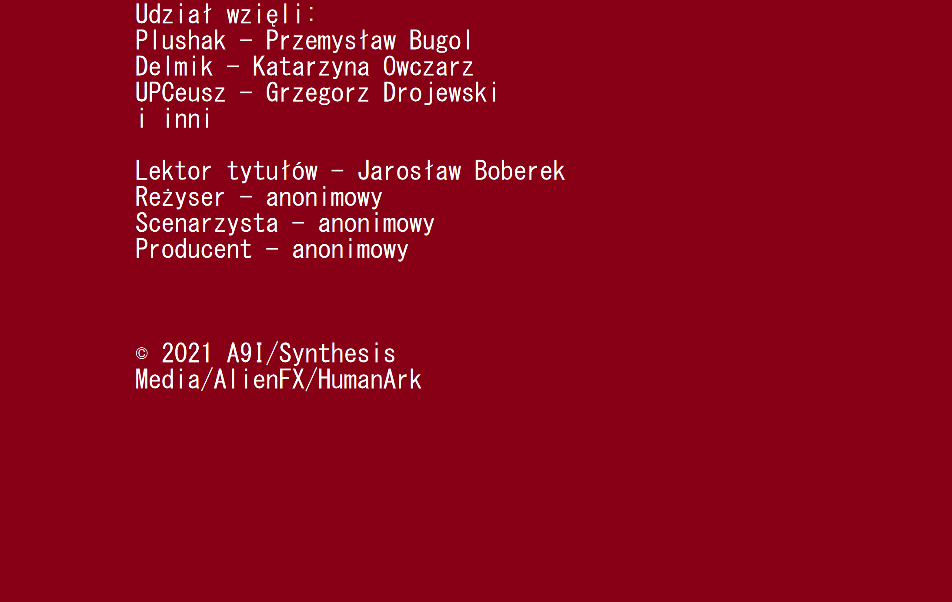Click the year 2021

[186, 353]
